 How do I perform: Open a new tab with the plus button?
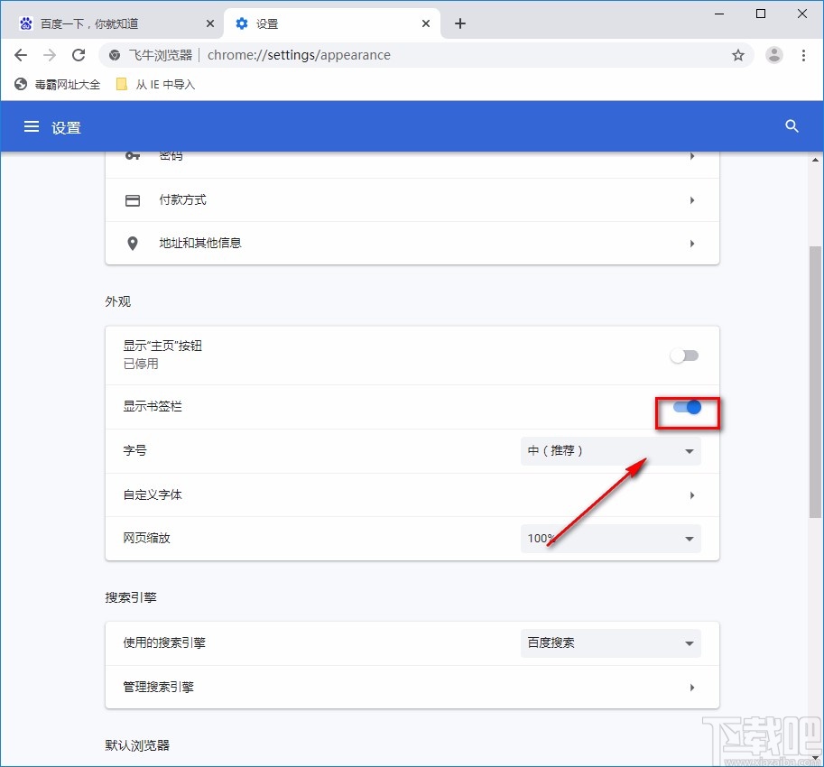pyautogui.click(x=460, y=23)
